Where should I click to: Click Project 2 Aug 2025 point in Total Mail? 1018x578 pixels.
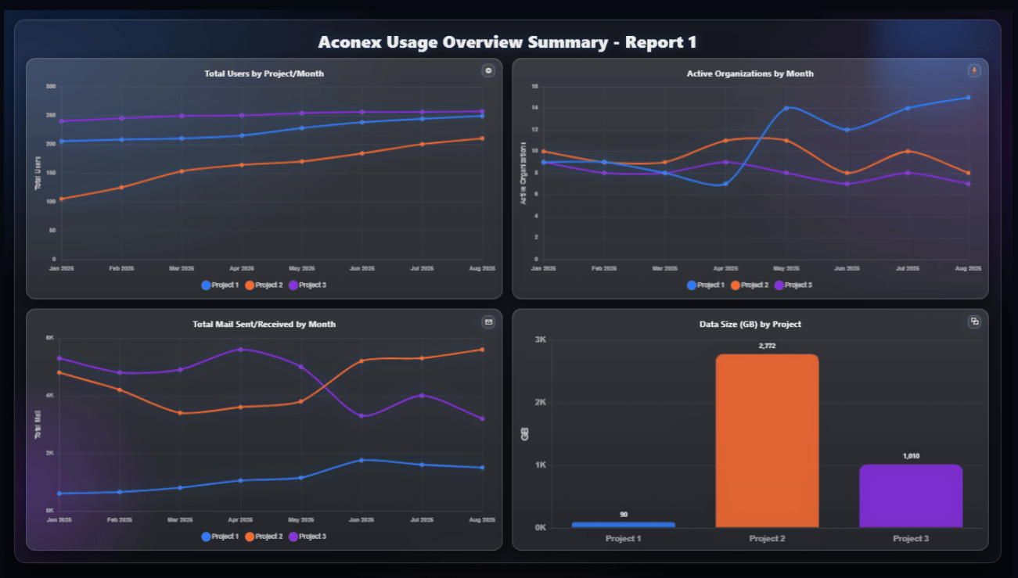(x=482, y=350)
